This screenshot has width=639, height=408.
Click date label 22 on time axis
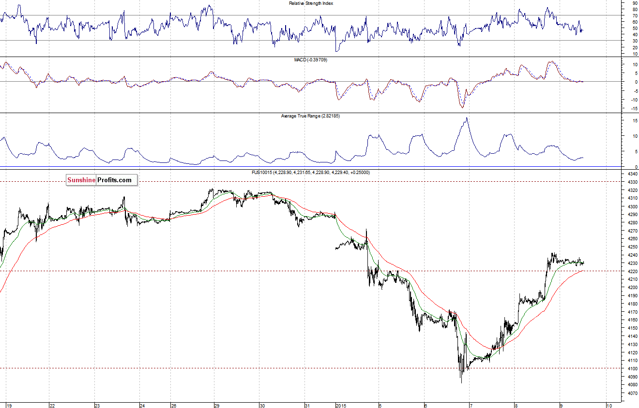(x=52, y=406)
